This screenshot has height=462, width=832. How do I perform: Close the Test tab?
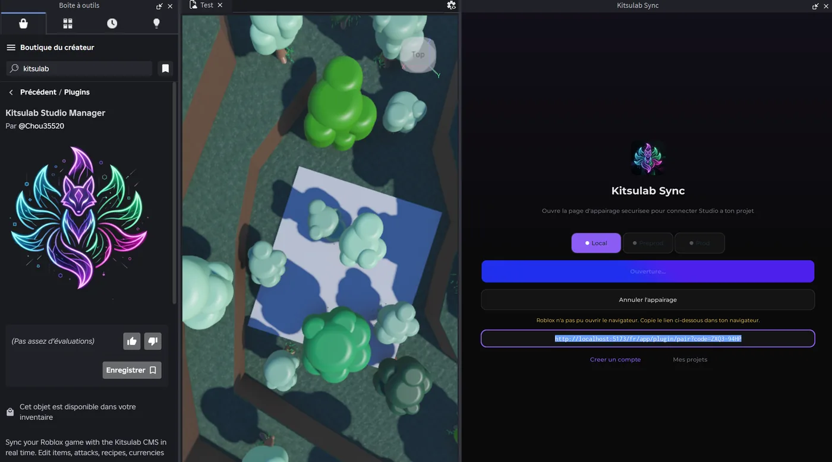220,5
